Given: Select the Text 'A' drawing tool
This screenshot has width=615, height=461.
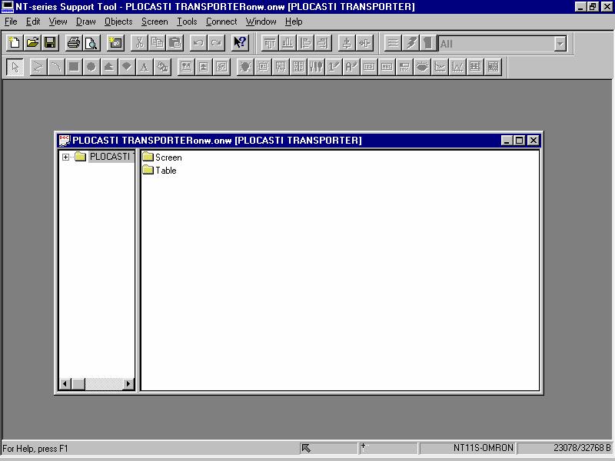Looking at the screenshot, I should (x=144, y=67).
